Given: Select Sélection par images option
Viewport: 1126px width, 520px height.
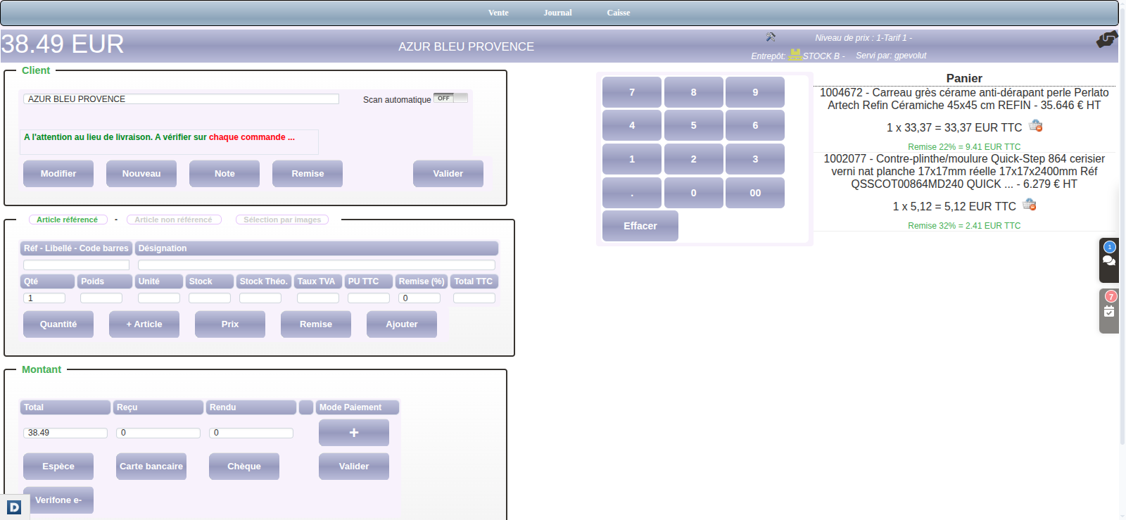Looking at the screenshot, I should click(x=282, y=220).
